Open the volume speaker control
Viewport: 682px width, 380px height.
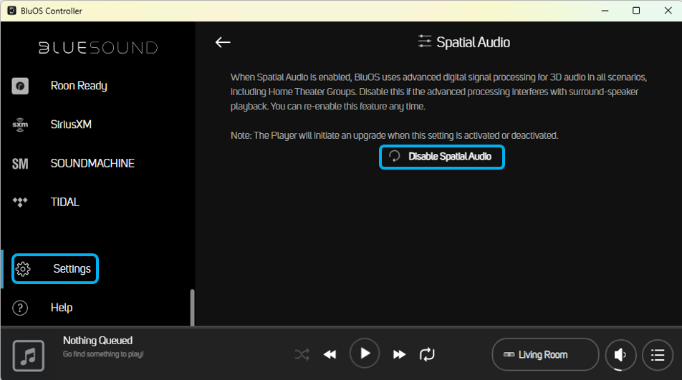click(621, 354)
